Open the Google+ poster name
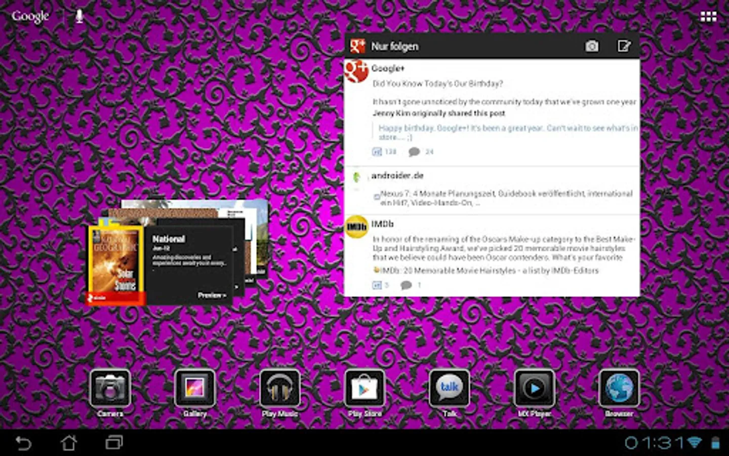 coord(388,68)
